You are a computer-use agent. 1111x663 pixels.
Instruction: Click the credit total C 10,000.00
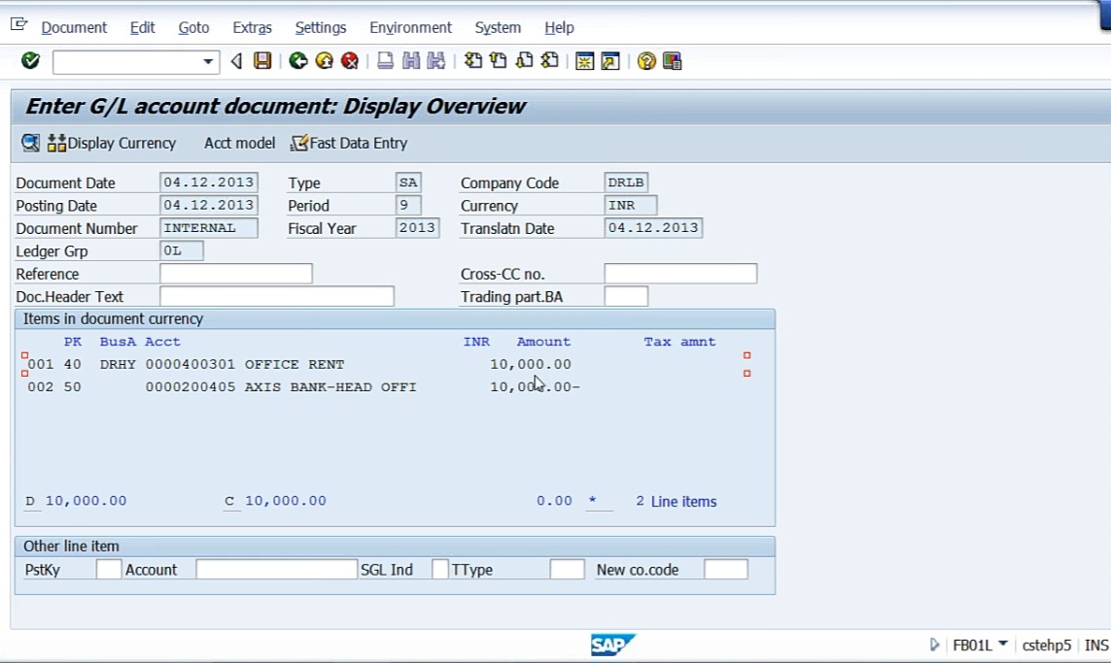coord(276,501)
